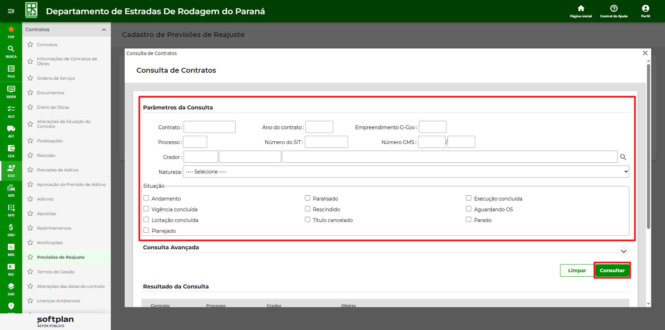Go to Página inicial home icon
The height and width of the screenshot is (330, 665).
[x=581, y=9]
